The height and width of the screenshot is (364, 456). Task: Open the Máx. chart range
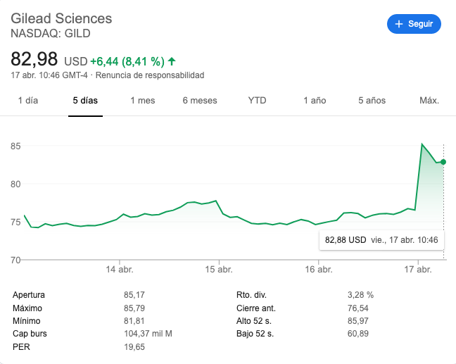pos(429,101)
